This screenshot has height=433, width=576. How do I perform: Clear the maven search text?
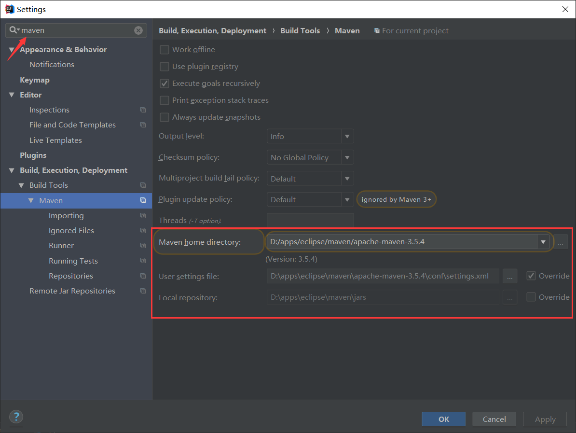[x=138, y=30]
